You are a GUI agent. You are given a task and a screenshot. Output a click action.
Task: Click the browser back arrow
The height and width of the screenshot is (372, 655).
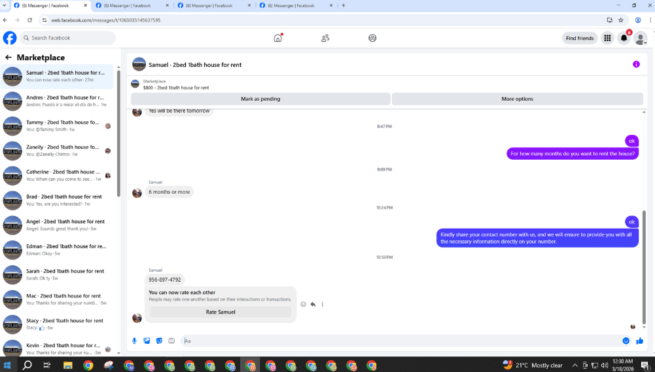click(x=5, y=20)
